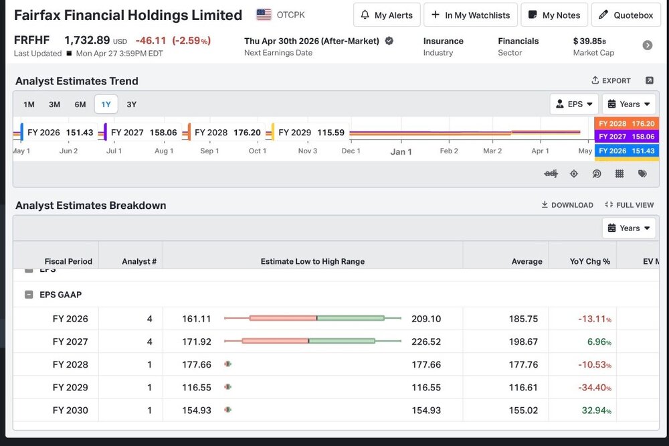The image size is (669, 446).
Task: Collapse the EPS GAAP section
Action: (x=29, y=295)
